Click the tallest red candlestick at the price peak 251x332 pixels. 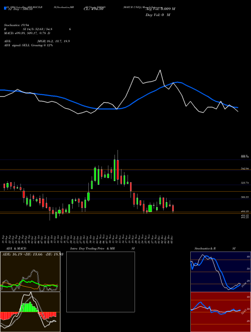(x=117, y=170)
